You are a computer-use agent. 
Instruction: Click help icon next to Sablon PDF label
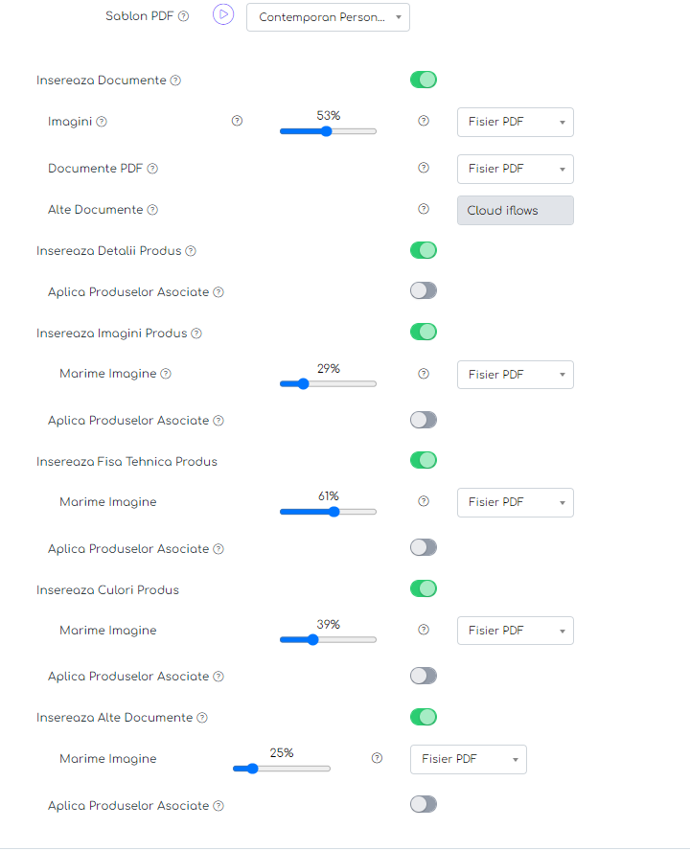click(x=183, y=16)
